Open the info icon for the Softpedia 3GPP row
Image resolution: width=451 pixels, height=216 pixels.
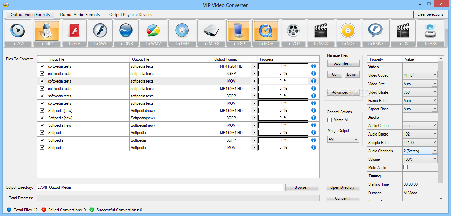(314, 140)
